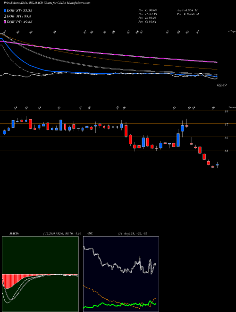
Task: Click the blue DOW ST legend swatch
Action: point(5,10)
